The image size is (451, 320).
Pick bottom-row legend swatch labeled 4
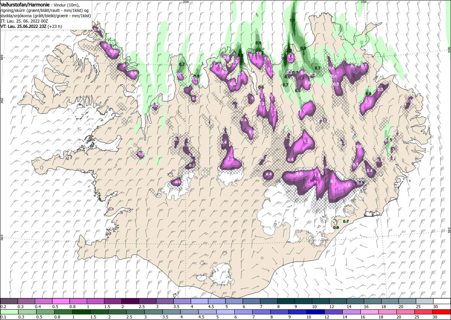coord(189,312)
